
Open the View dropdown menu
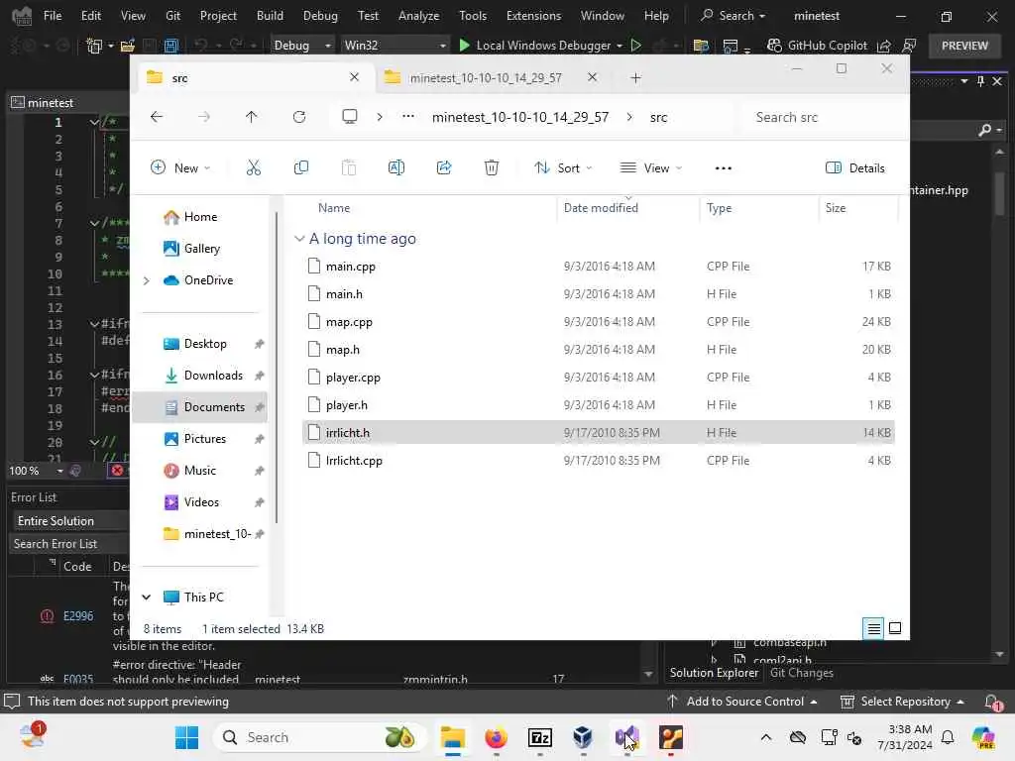(x=651, y=168)
